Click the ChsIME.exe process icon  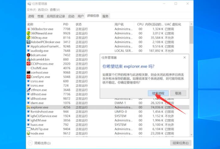tap(28, 68)
